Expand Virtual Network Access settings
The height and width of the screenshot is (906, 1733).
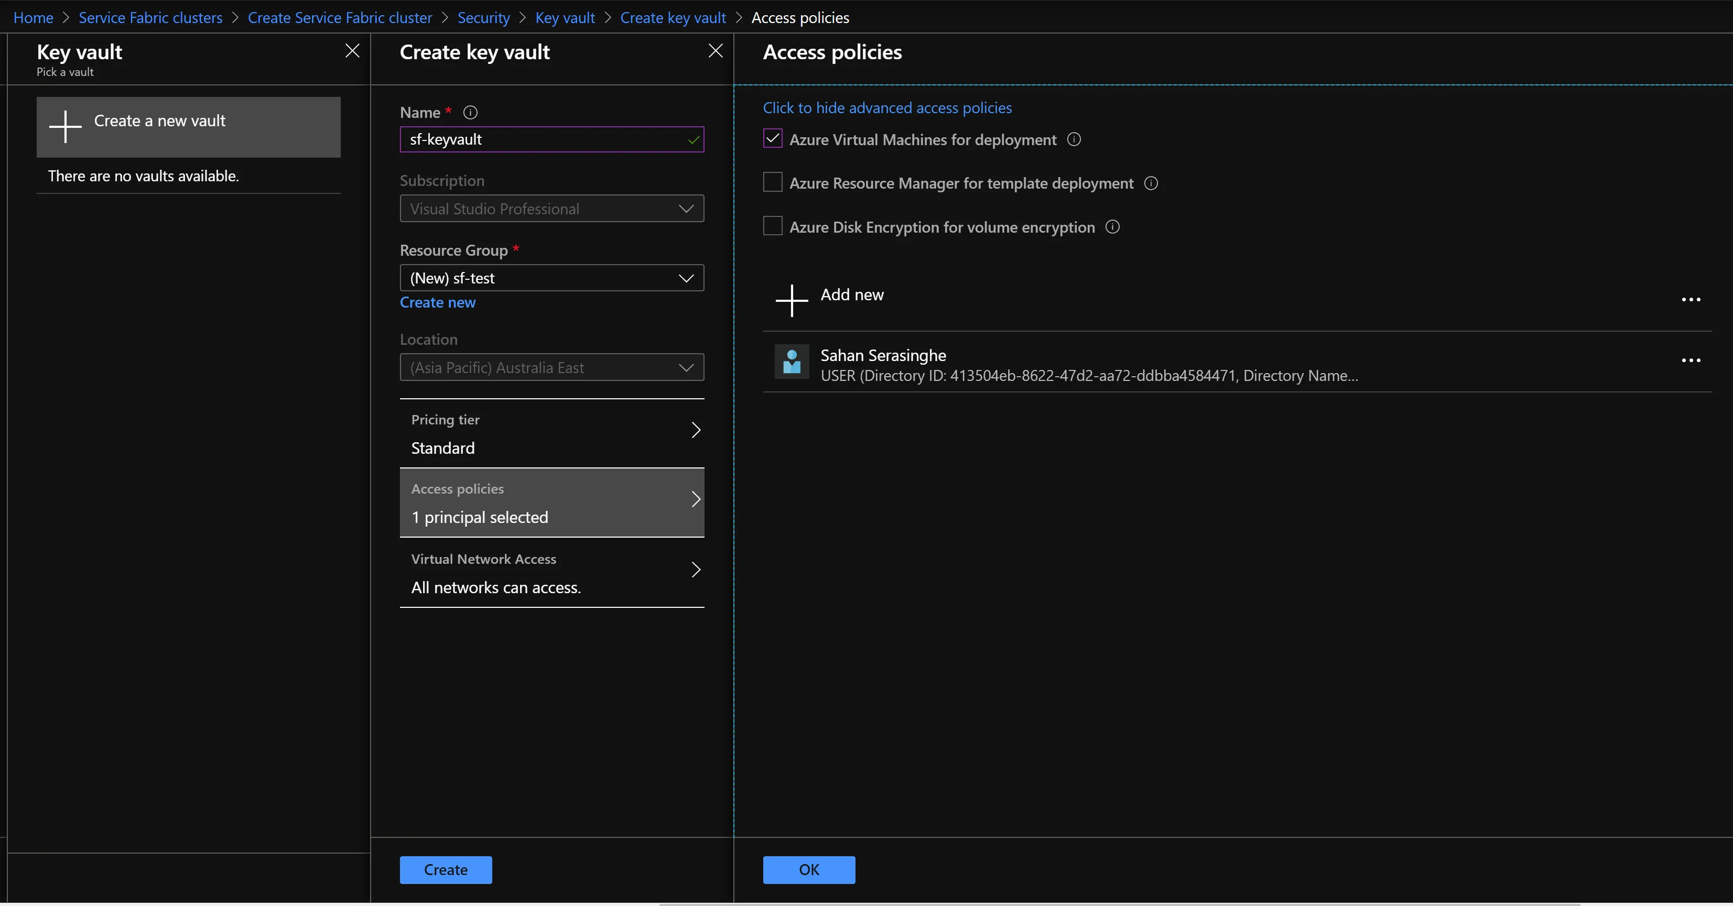[551, 573]
